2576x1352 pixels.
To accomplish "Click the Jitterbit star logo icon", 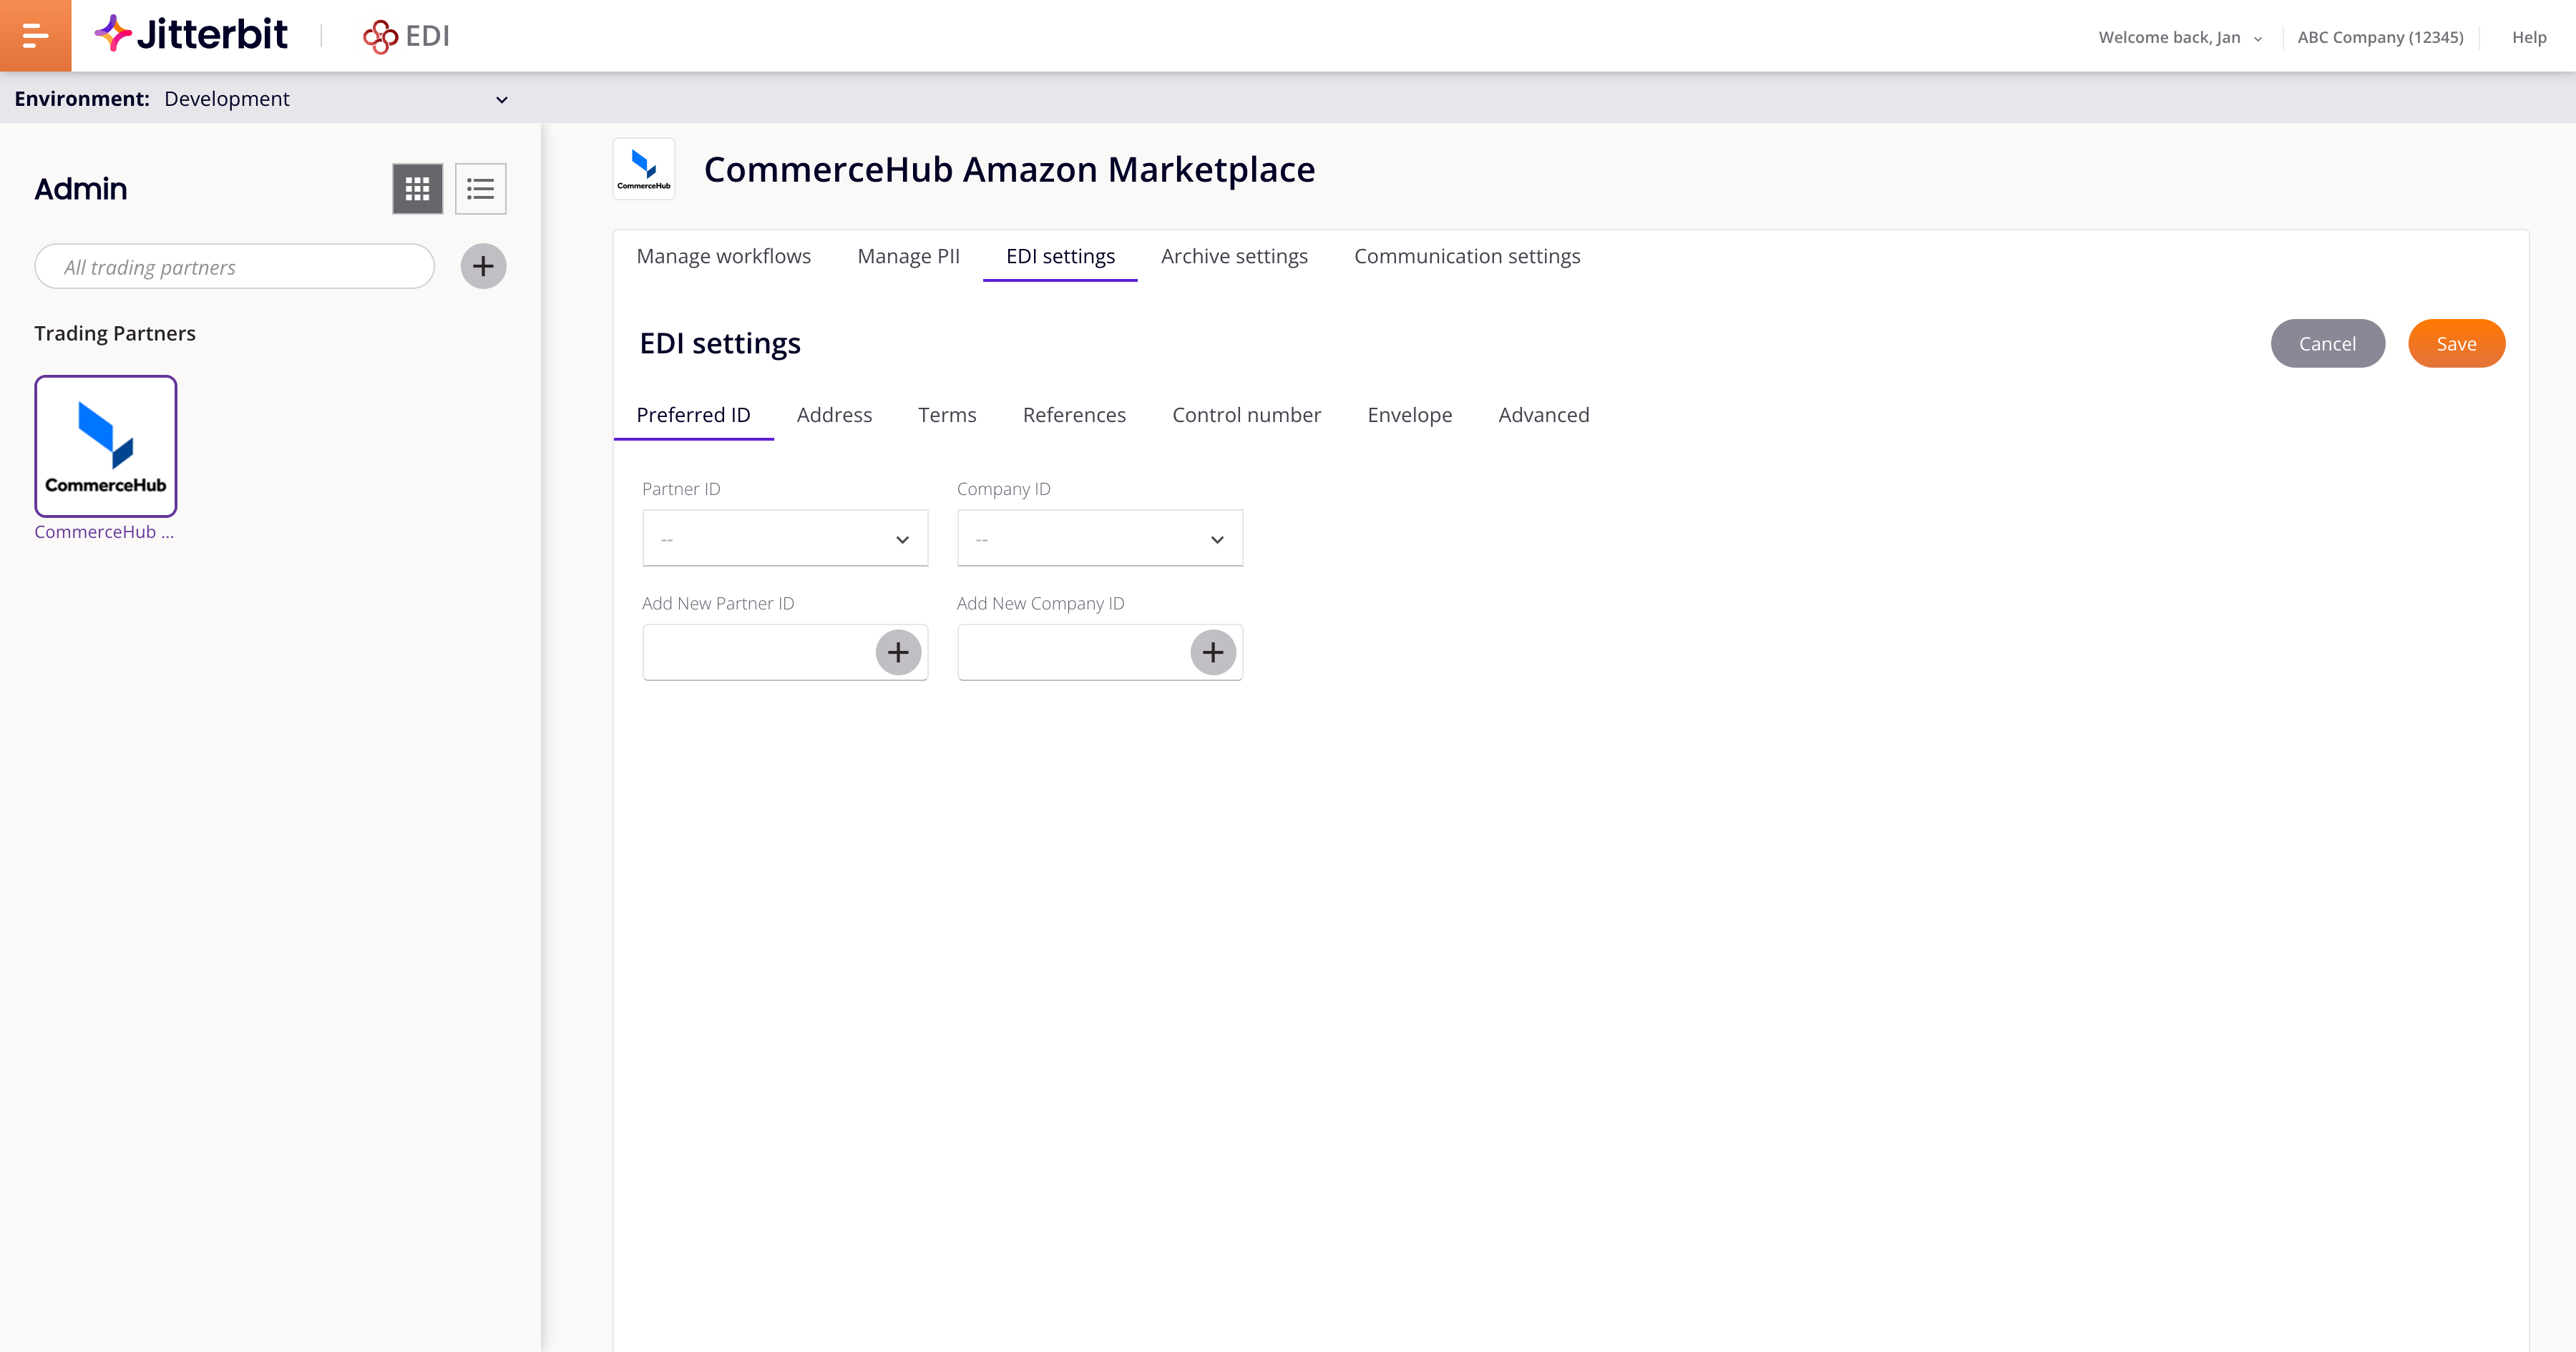I will [114, 34].
